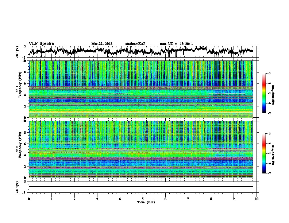Click the ch.2 color scale bar
Image resolution: width=289 pixels, height=223 pixels.
point(264,153)
